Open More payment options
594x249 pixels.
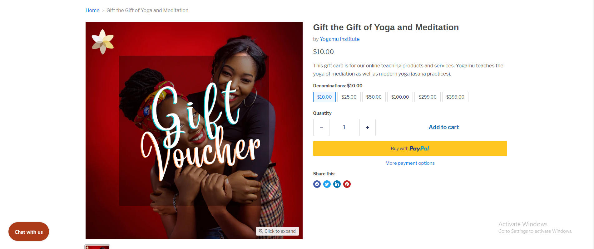pyautogui.click(x=410, y=163)
